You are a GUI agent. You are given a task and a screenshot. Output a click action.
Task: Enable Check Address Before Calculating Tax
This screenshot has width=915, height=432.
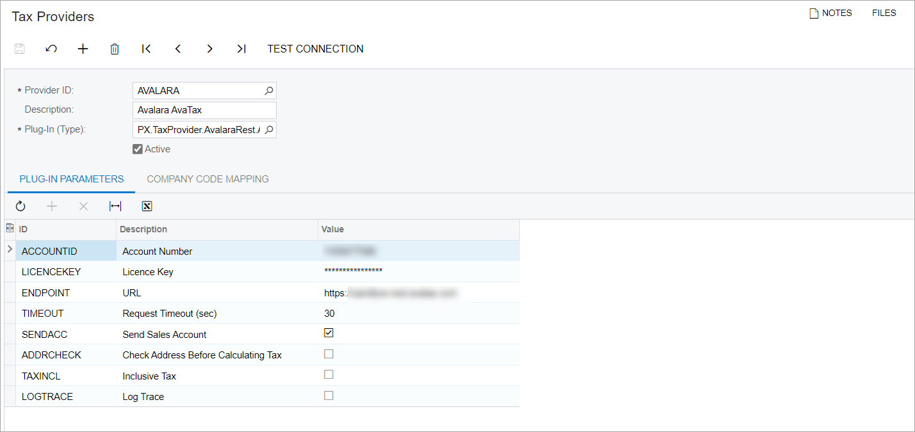[x=328, y=354]
